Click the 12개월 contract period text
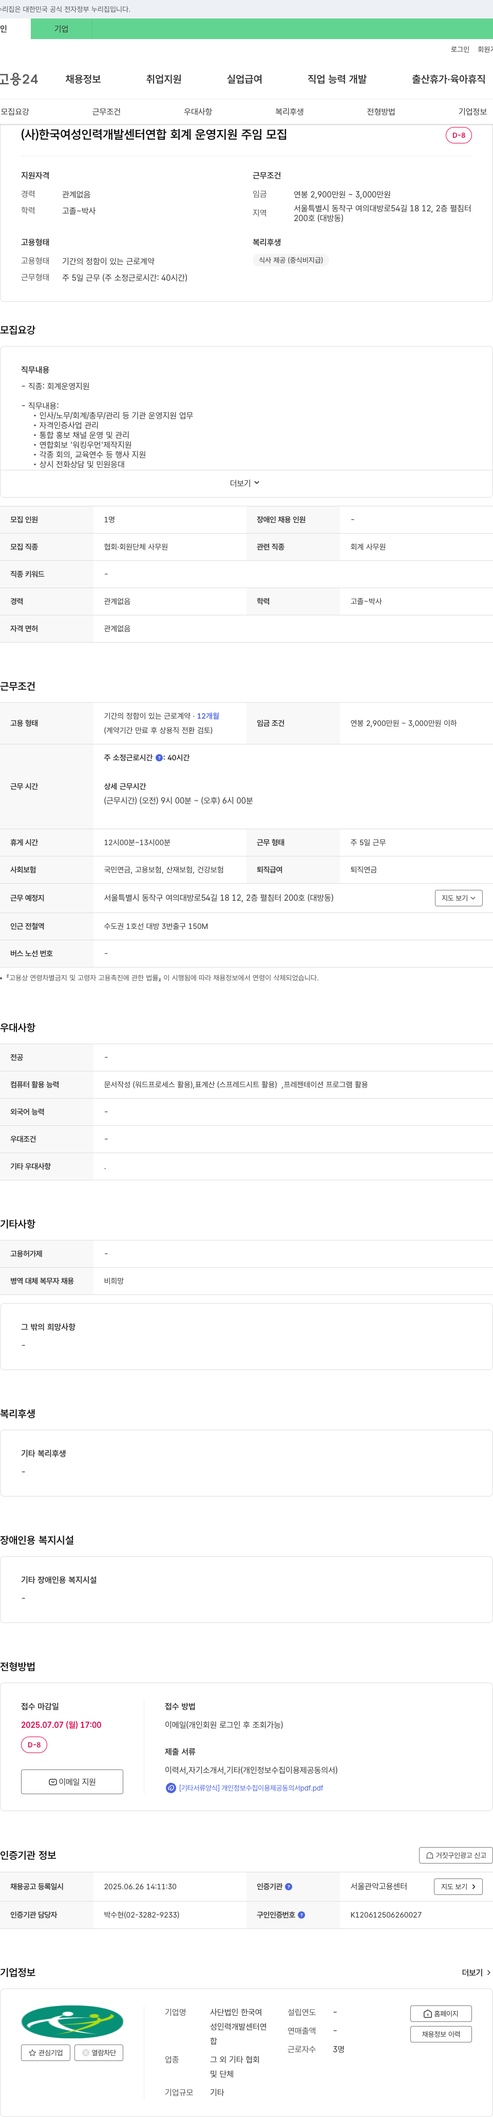 [x=207, y=717]
